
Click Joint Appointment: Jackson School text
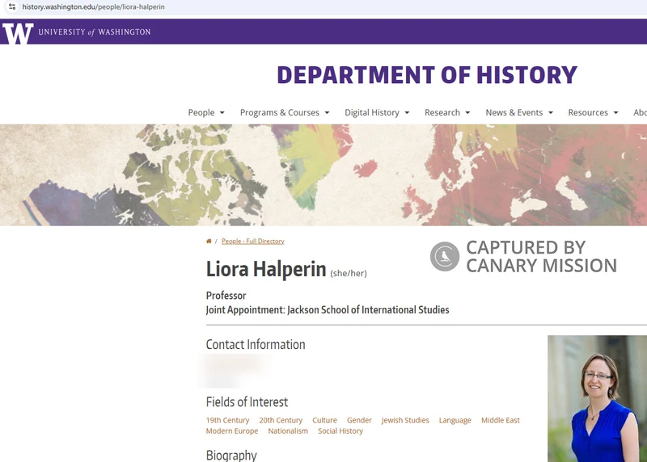328,310
